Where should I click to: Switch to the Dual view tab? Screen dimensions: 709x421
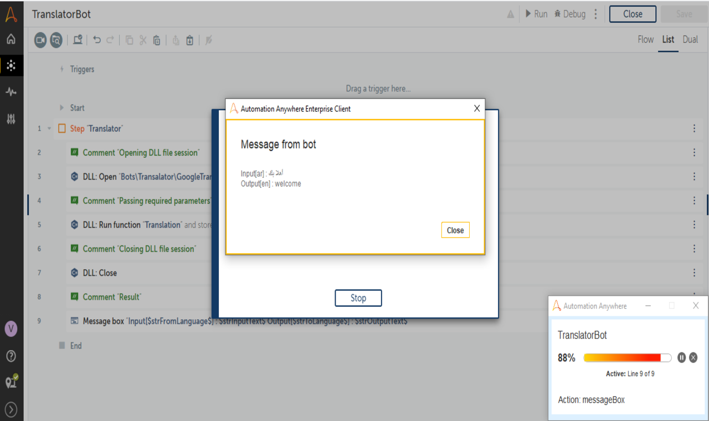tap(690, 39)
